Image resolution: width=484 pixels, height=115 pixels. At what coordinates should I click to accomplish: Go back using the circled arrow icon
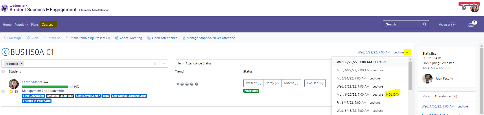tap(5, 52)
